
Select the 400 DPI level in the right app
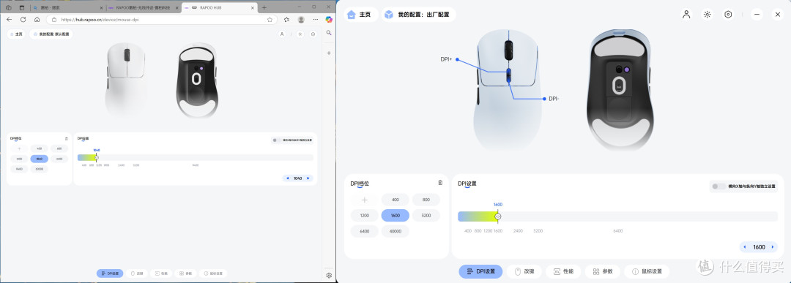[x=395, y=200]
